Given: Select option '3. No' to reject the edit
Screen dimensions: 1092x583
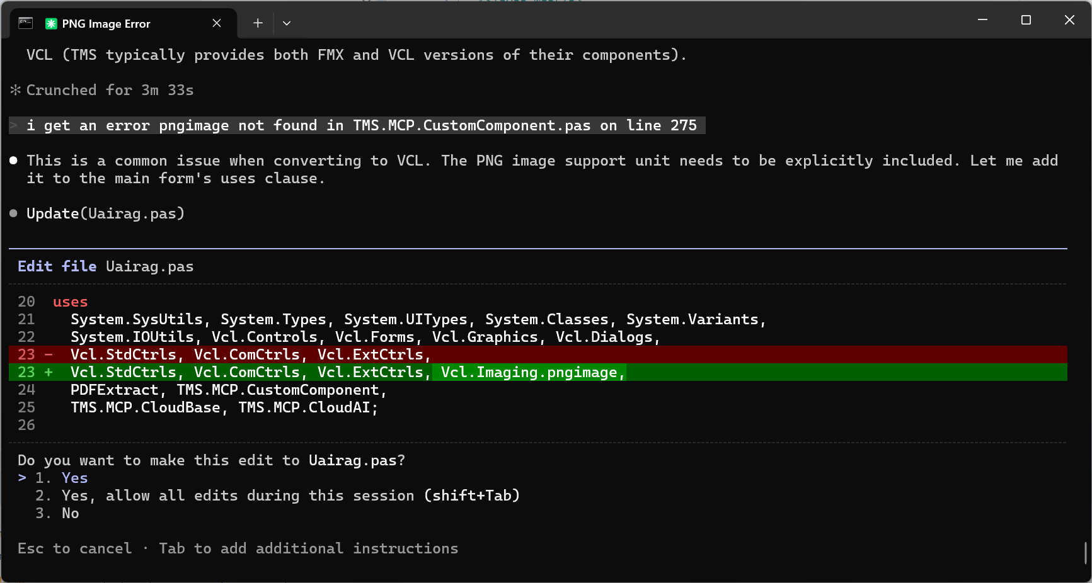Looking at the screenshot, I should pos(69,513).
